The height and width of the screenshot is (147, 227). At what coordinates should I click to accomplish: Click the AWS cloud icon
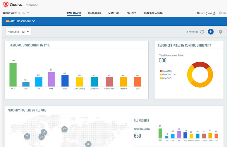click(8, 21)
